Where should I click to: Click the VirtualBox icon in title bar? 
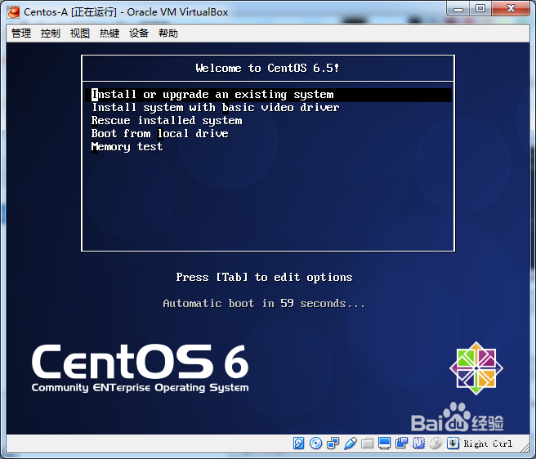13,12
